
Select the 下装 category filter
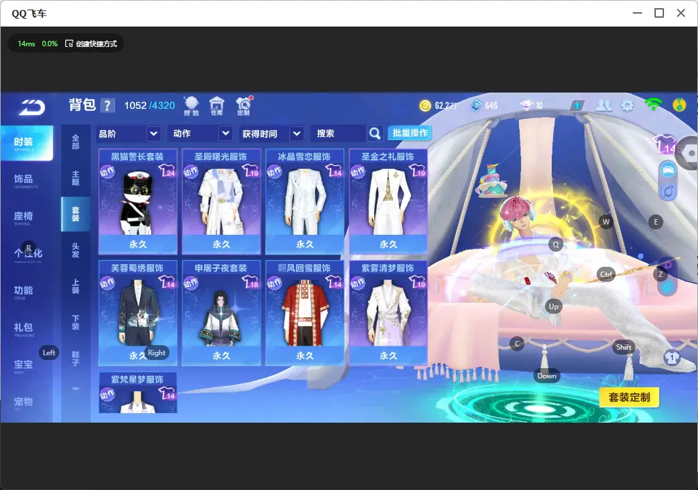point(76,323)
